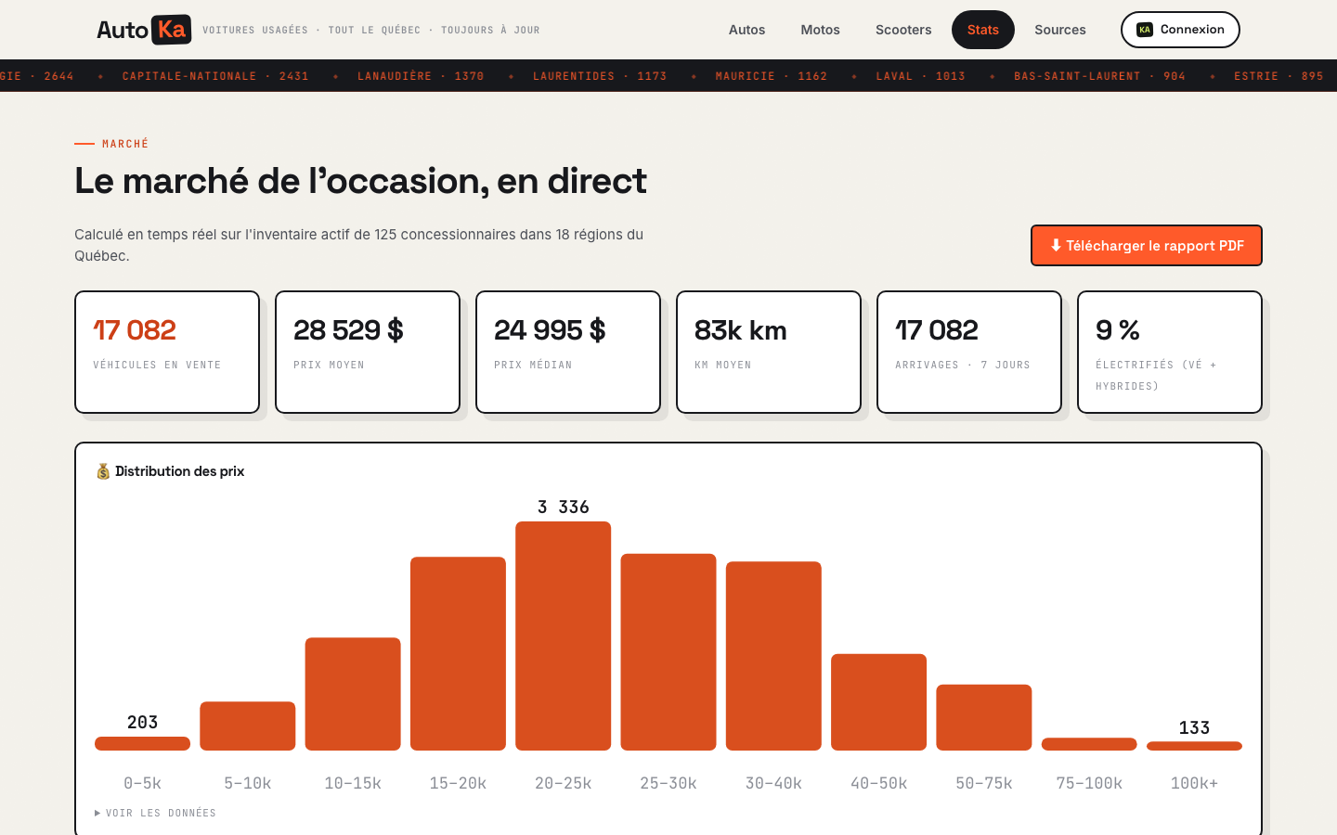Open the Sources page
1337x835 pixels.
point(1060,30)
